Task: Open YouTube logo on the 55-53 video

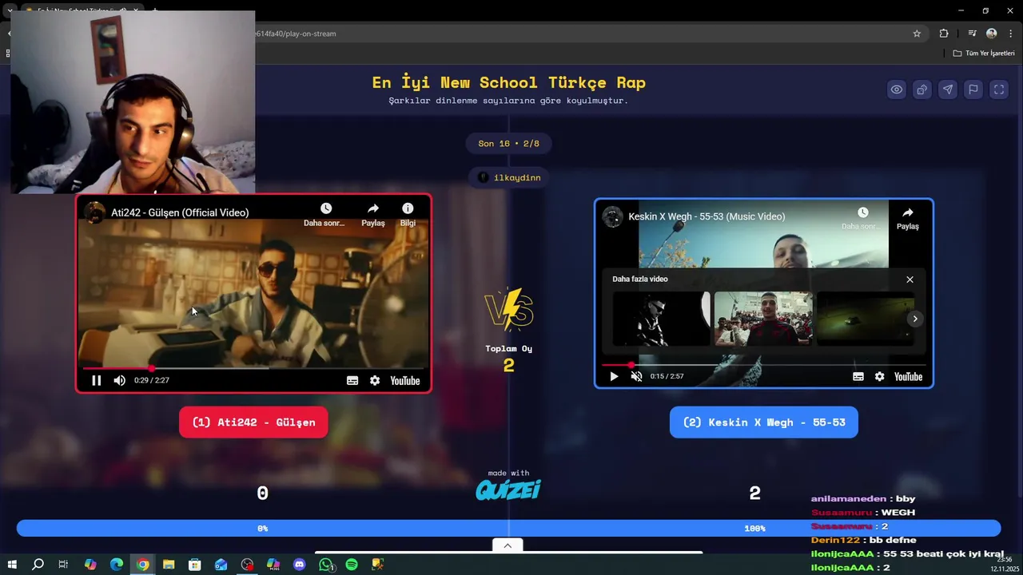Action: 908,377
